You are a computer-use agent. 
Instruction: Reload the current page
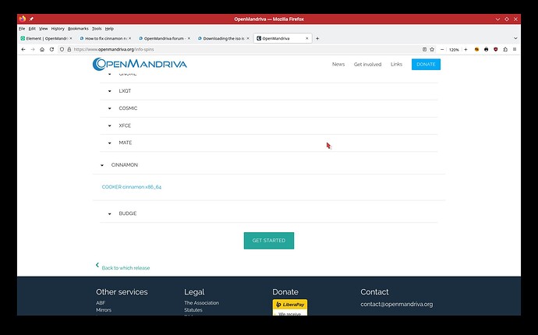coord(51,49)
